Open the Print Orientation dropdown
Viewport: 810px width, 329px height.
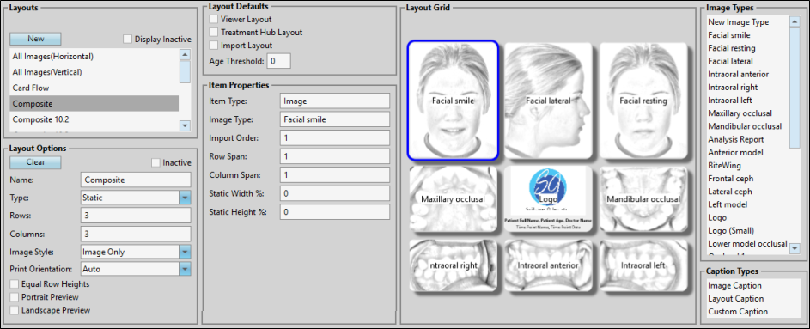pyautogui.click(x=136, y=269)
